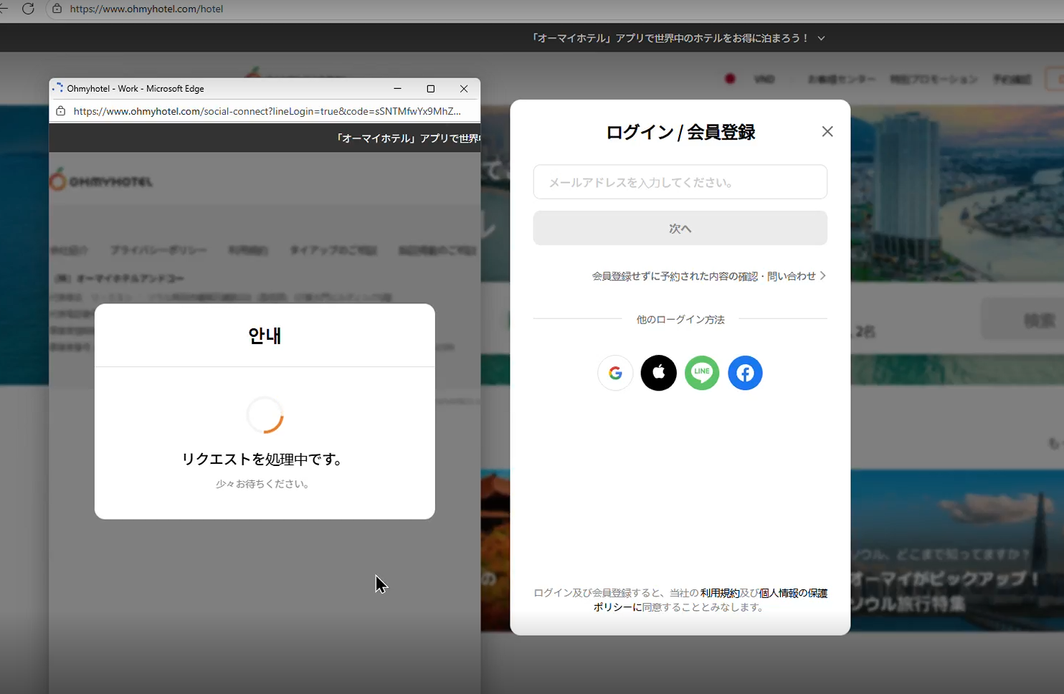
Task: Reload the page with the refresh icon
Action: point(28,9)
